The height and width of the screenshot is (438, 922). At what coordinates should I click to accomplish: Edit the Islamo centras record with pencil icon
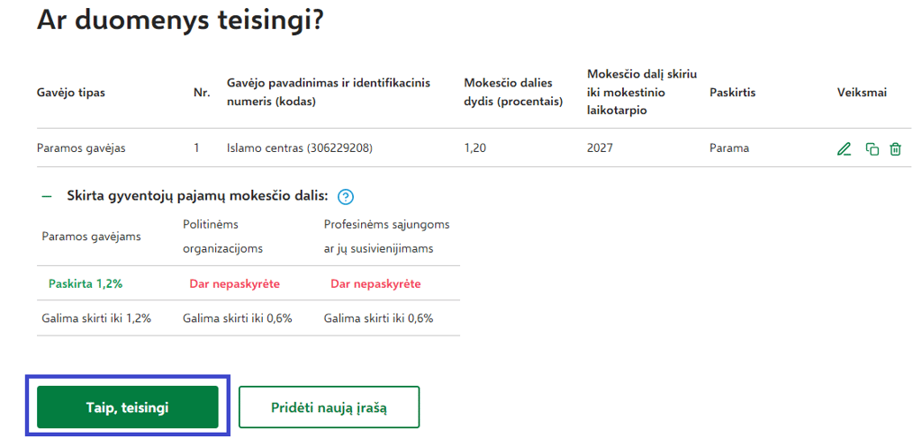pos(844,149)
